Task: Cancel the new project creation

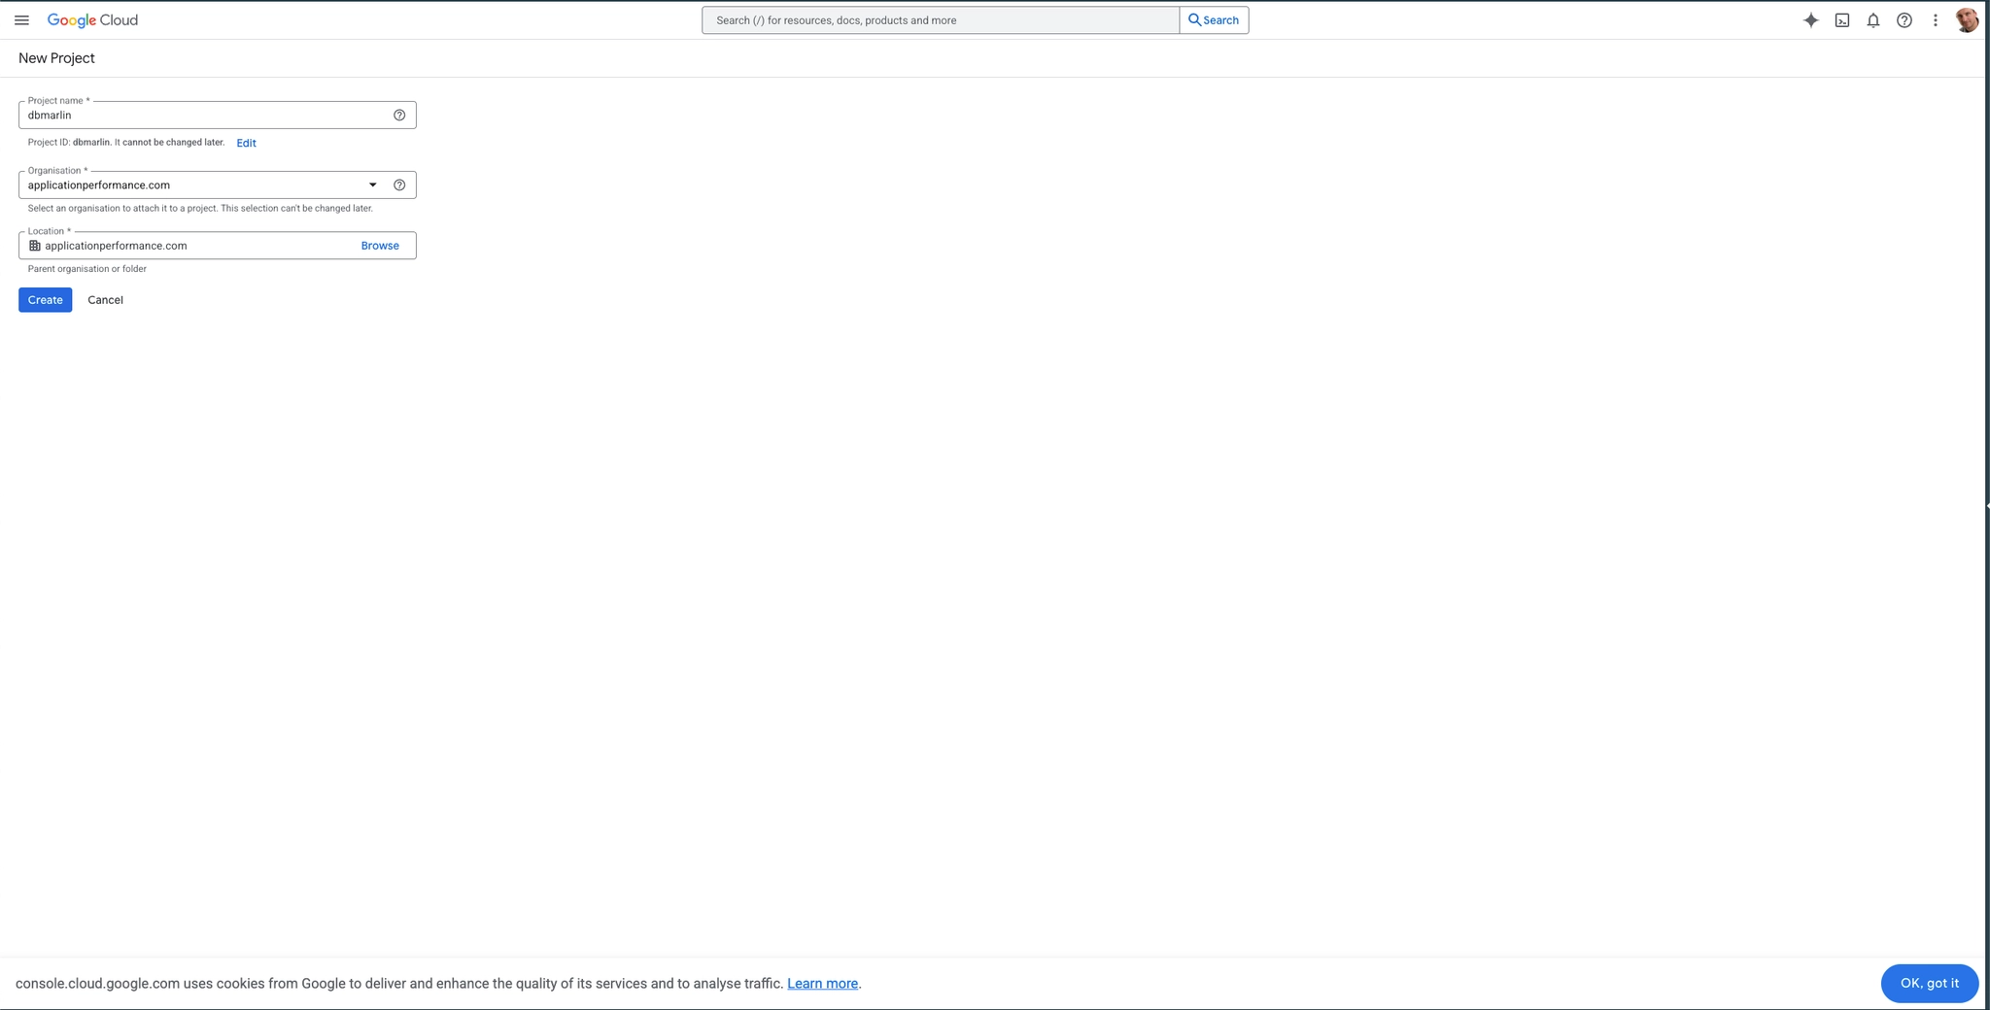Action: (x=104, y=299)
